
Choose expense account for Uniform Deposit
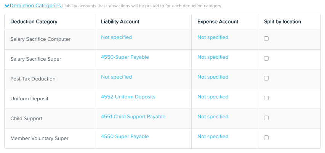(213, 97)
